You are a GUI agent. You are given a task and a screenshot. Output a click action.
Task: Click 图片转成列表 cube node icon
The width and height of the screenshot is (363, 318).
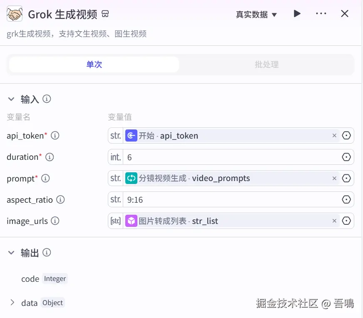click(x=131, y=221)
